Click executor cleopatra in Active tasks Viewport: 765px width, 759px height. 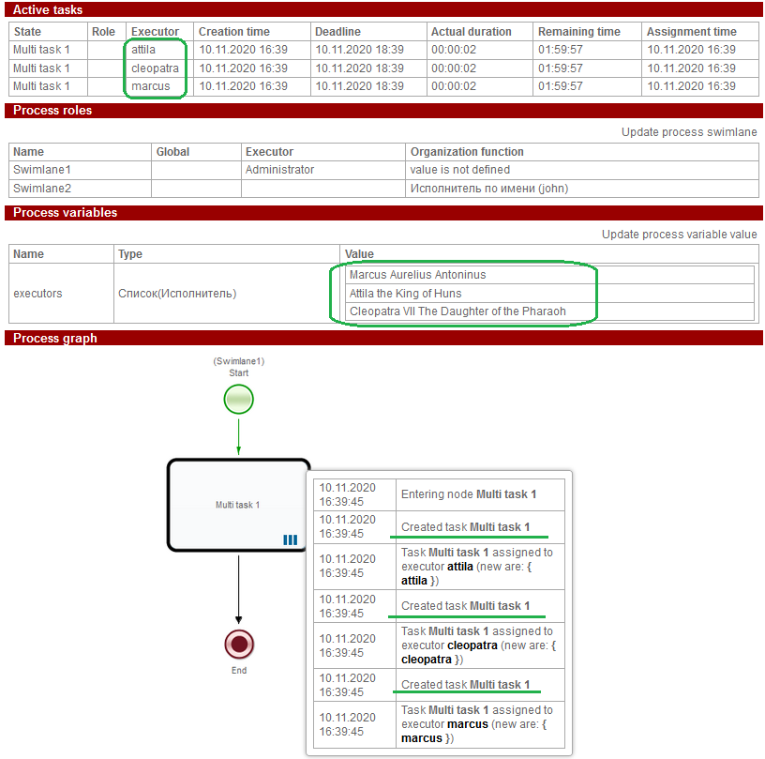(x=155, y=68)
